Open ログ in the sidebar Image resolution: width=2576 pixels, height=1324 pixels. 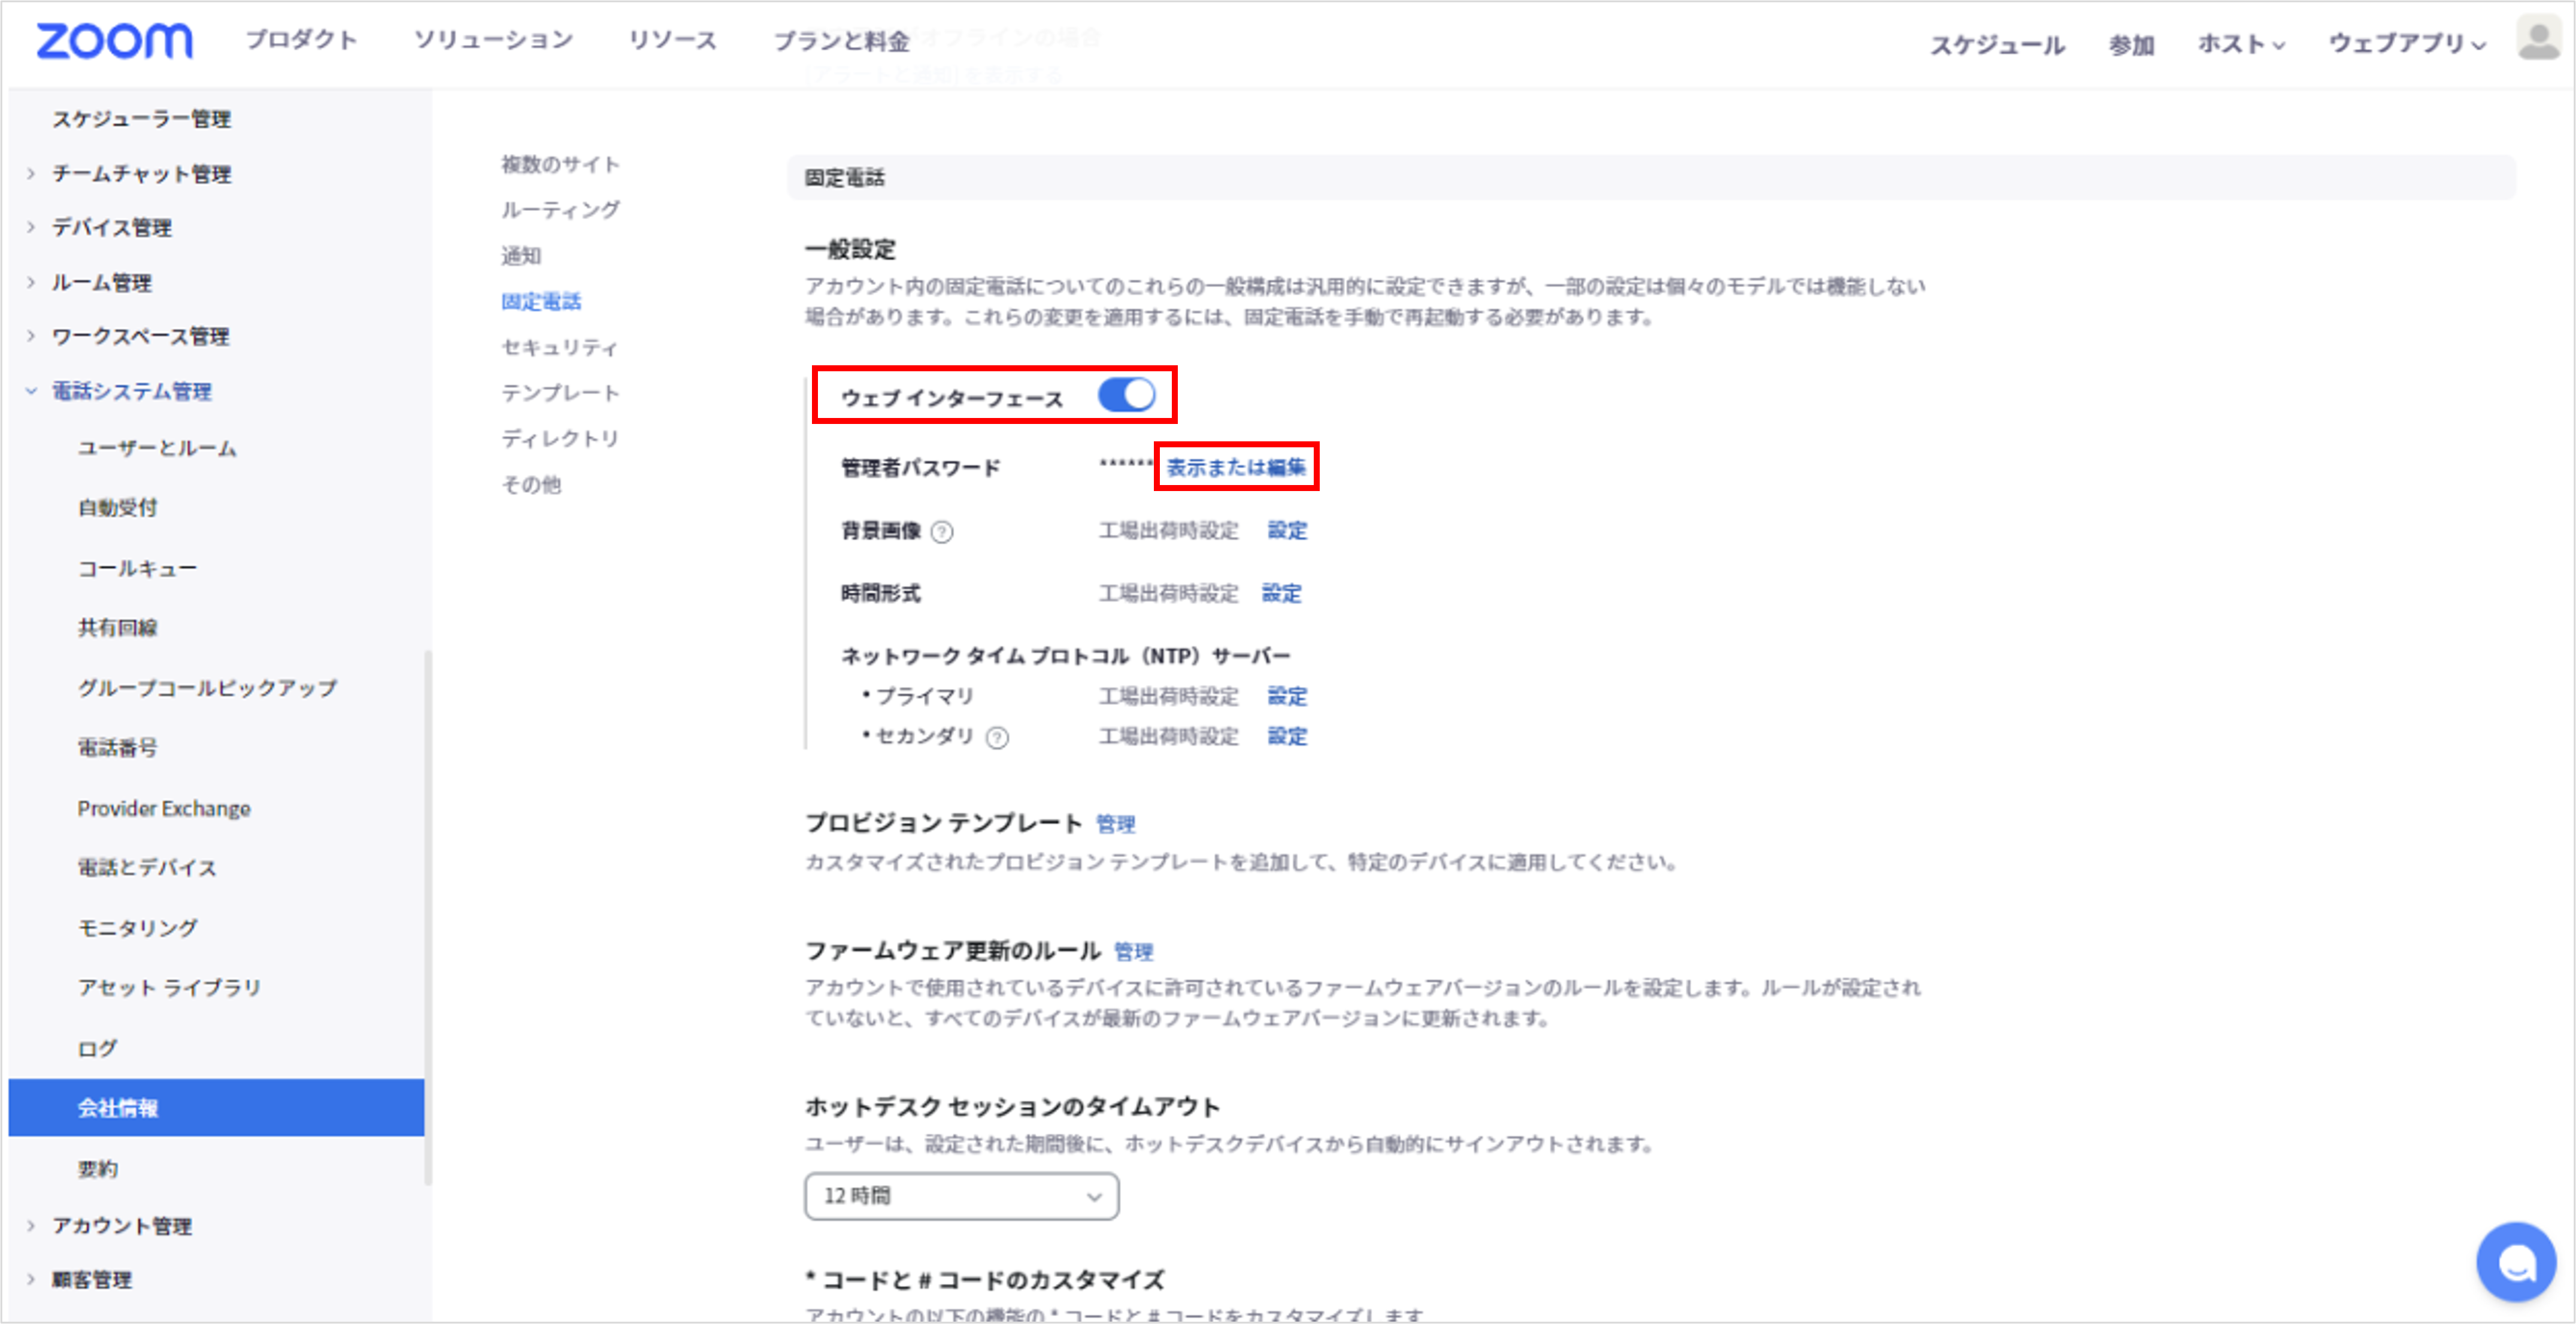click(x=98, y=1049)
